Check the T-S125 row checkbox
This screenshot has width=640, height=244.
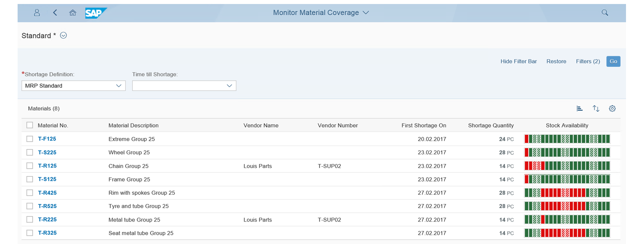pyautogui.click(x=30, y=179)
